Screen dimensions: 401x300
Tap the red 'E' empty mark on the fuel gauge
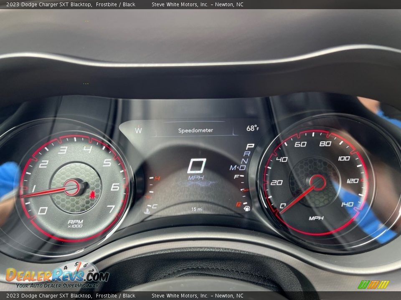pos(239,204)
